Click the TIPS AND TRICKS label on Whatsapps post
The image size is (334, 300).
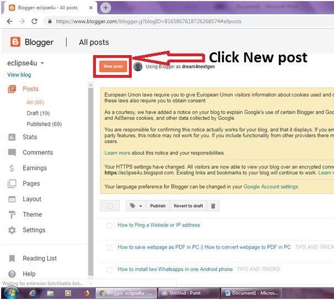tap(258, 269)
